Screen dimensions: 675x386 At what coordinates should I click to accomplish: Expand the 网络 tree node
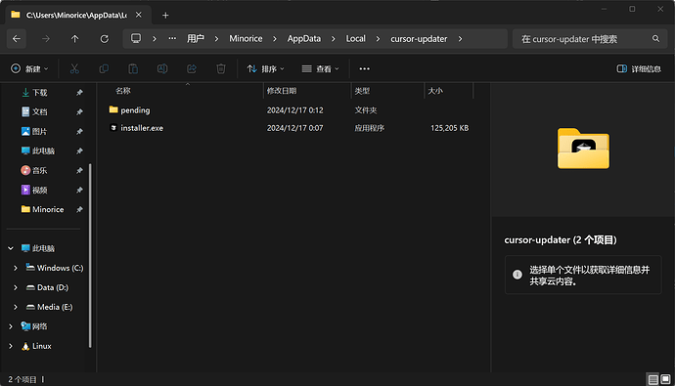pyautogui.click(x=11, y=326)
